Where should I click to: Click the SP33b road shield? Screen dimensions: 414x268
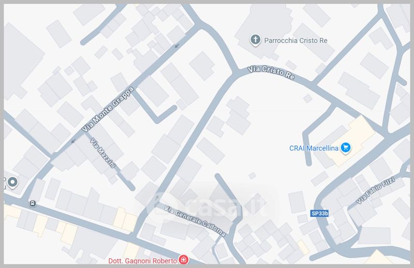pos(319,213)
